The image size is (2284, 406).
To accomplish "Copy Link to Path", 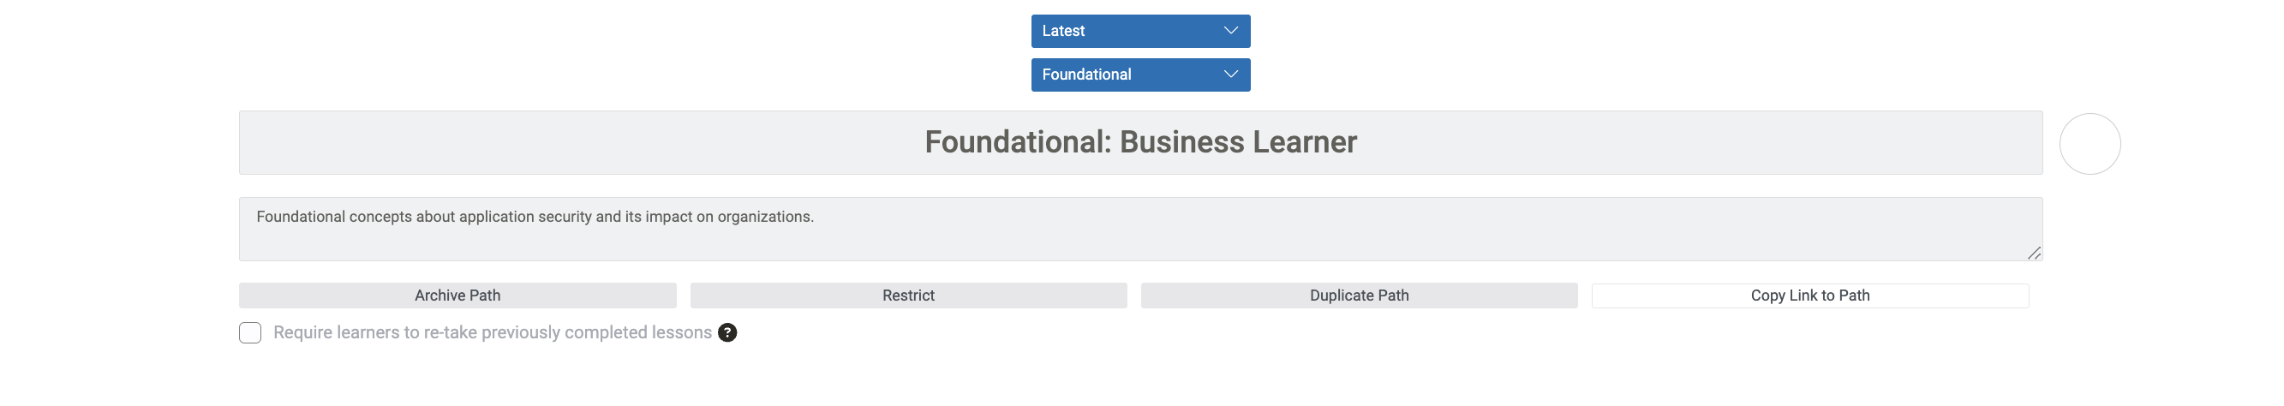I will point(1809,296).
